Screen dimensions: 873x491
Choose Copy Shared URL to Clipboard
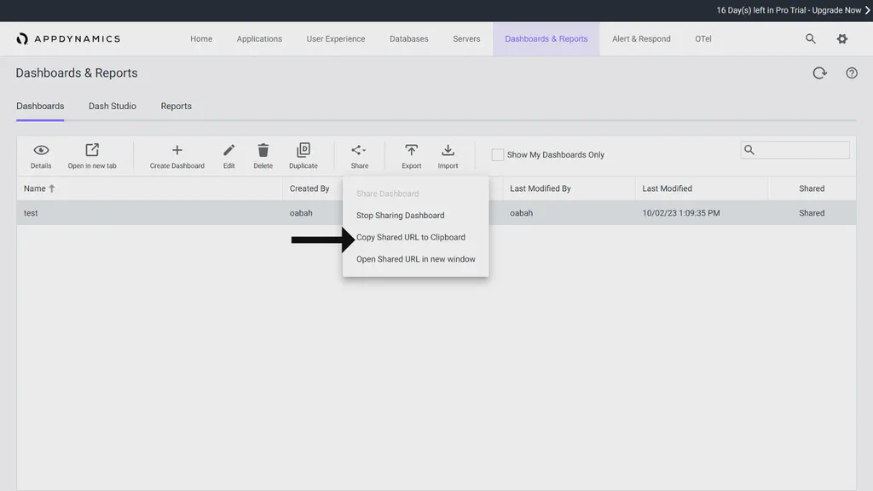(x=410, y=237)
